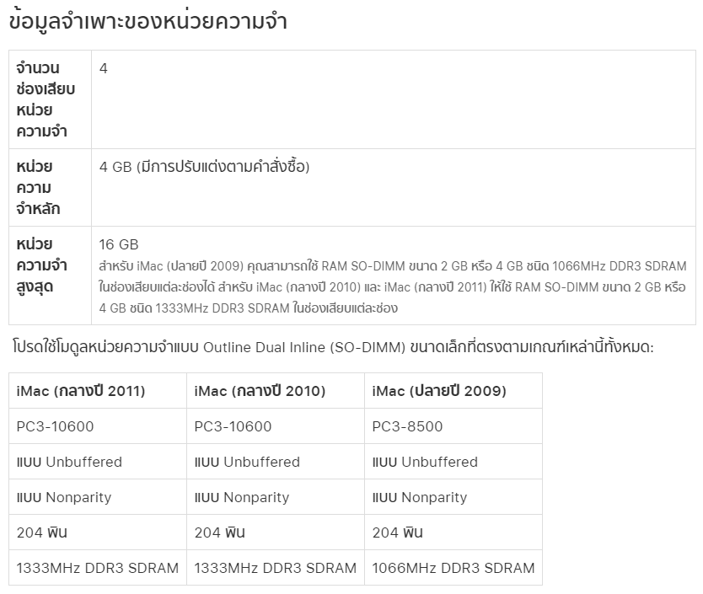Click the paragraph starting สำหรับ iMac (ปลายปี 2009)

coord(393,287)
